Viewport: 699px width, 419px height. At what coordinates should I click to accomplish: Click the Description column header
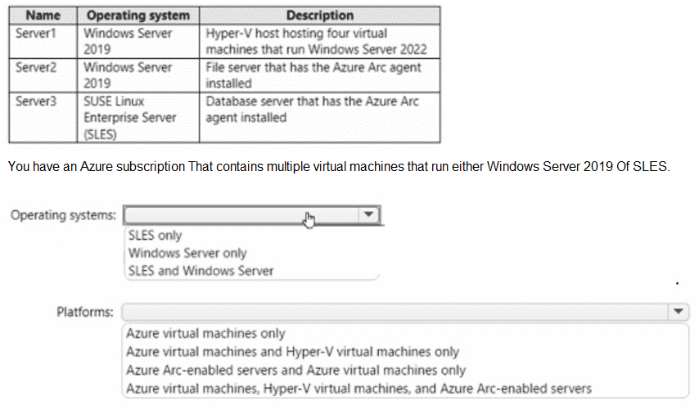(x=320, y=15)
